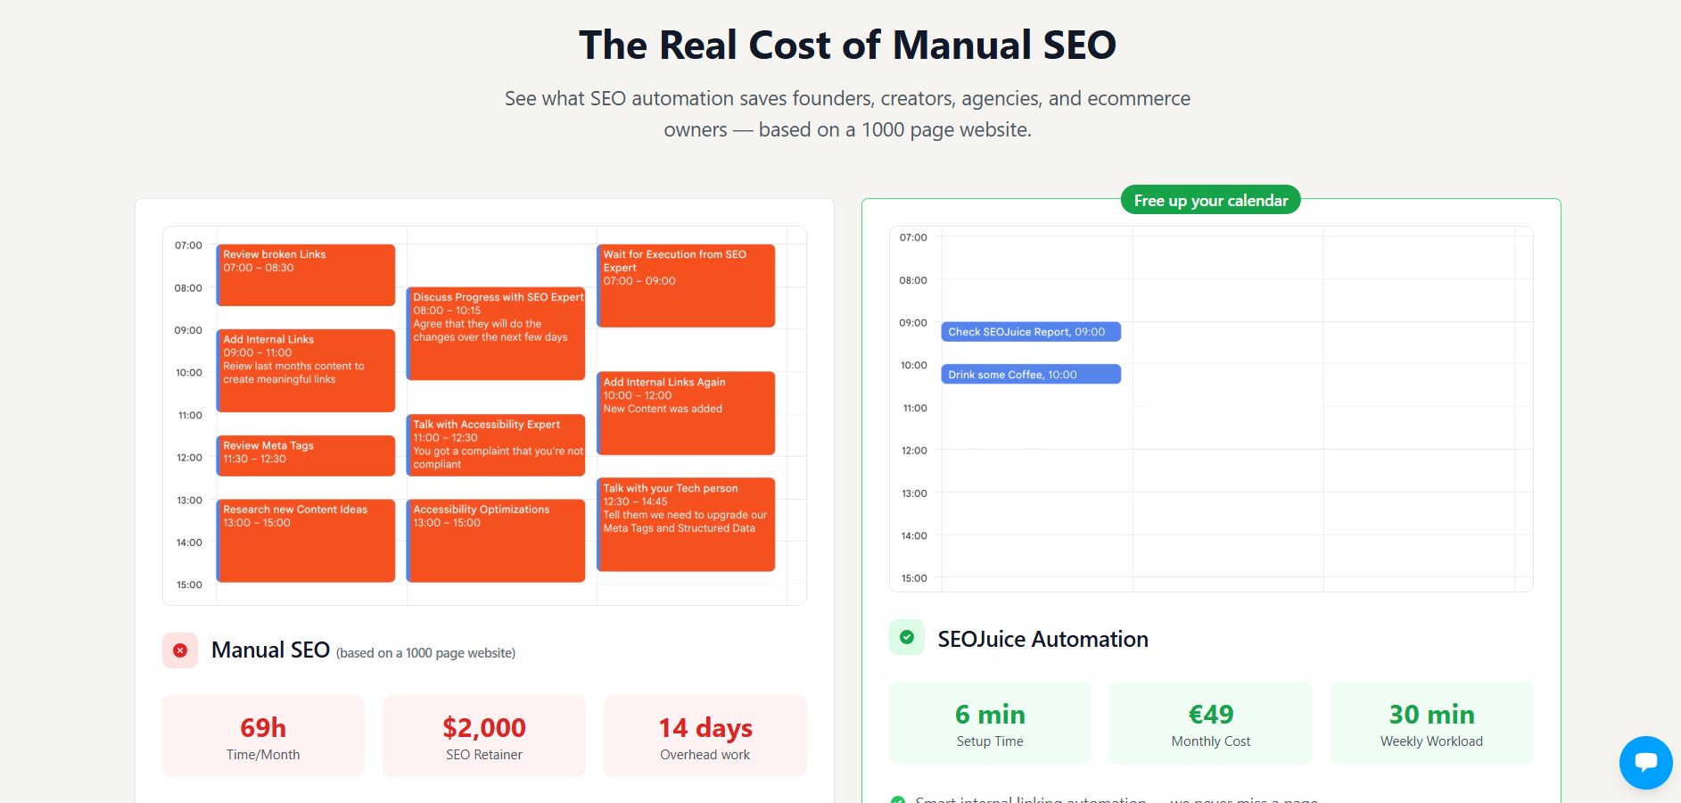Click the "Research new Content Ideas" event
This screenshot has width=1681, height=803.
(x=306, y=541)
